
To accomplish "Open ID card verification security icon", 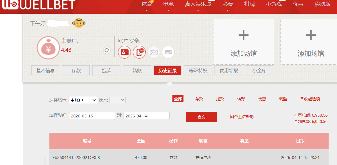I will click(x=124, y=52).
